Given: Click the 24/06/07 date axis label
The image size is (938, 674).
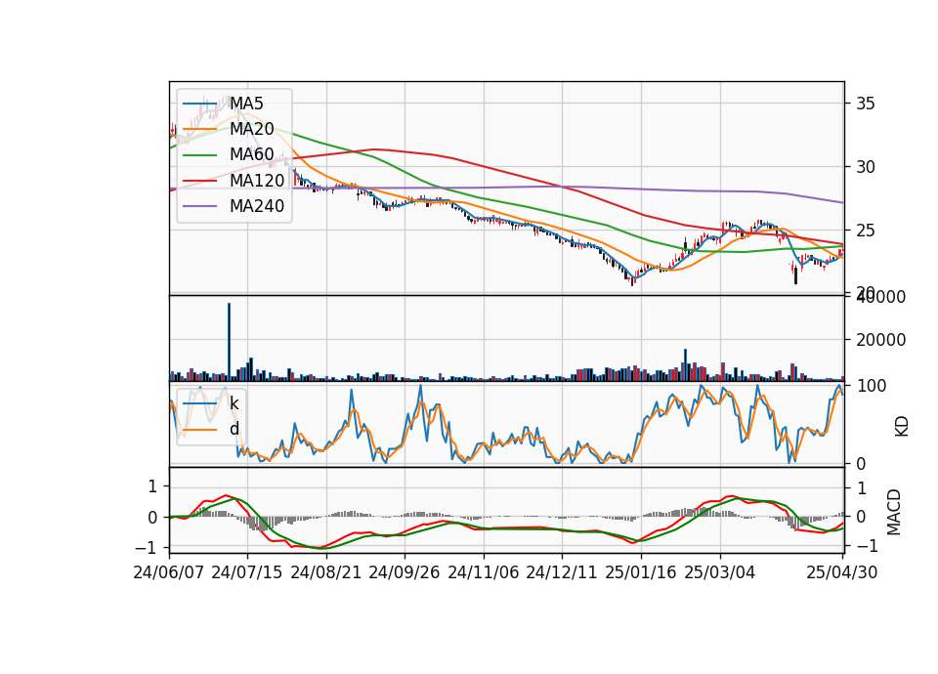Looking at the screenshot, I should click(169, 572).
